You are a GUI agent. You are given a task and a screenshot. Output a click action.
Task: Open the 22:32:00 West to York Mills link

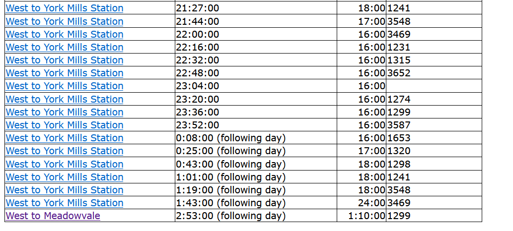[x=64, y=60]
